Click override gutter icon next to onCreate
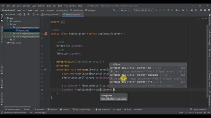The width and height of the screenshot is (211, 118). click(45, 70)
